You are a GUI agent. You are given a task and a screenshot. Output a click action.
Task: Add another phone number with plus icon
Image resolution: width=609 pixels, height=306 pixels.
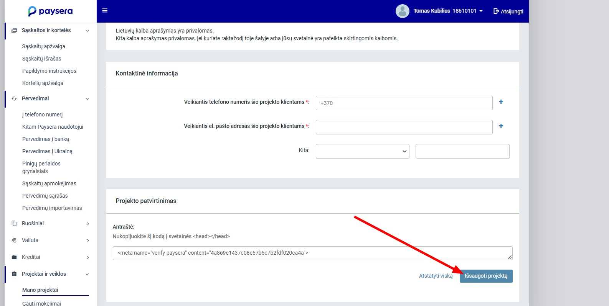point(501,102)
